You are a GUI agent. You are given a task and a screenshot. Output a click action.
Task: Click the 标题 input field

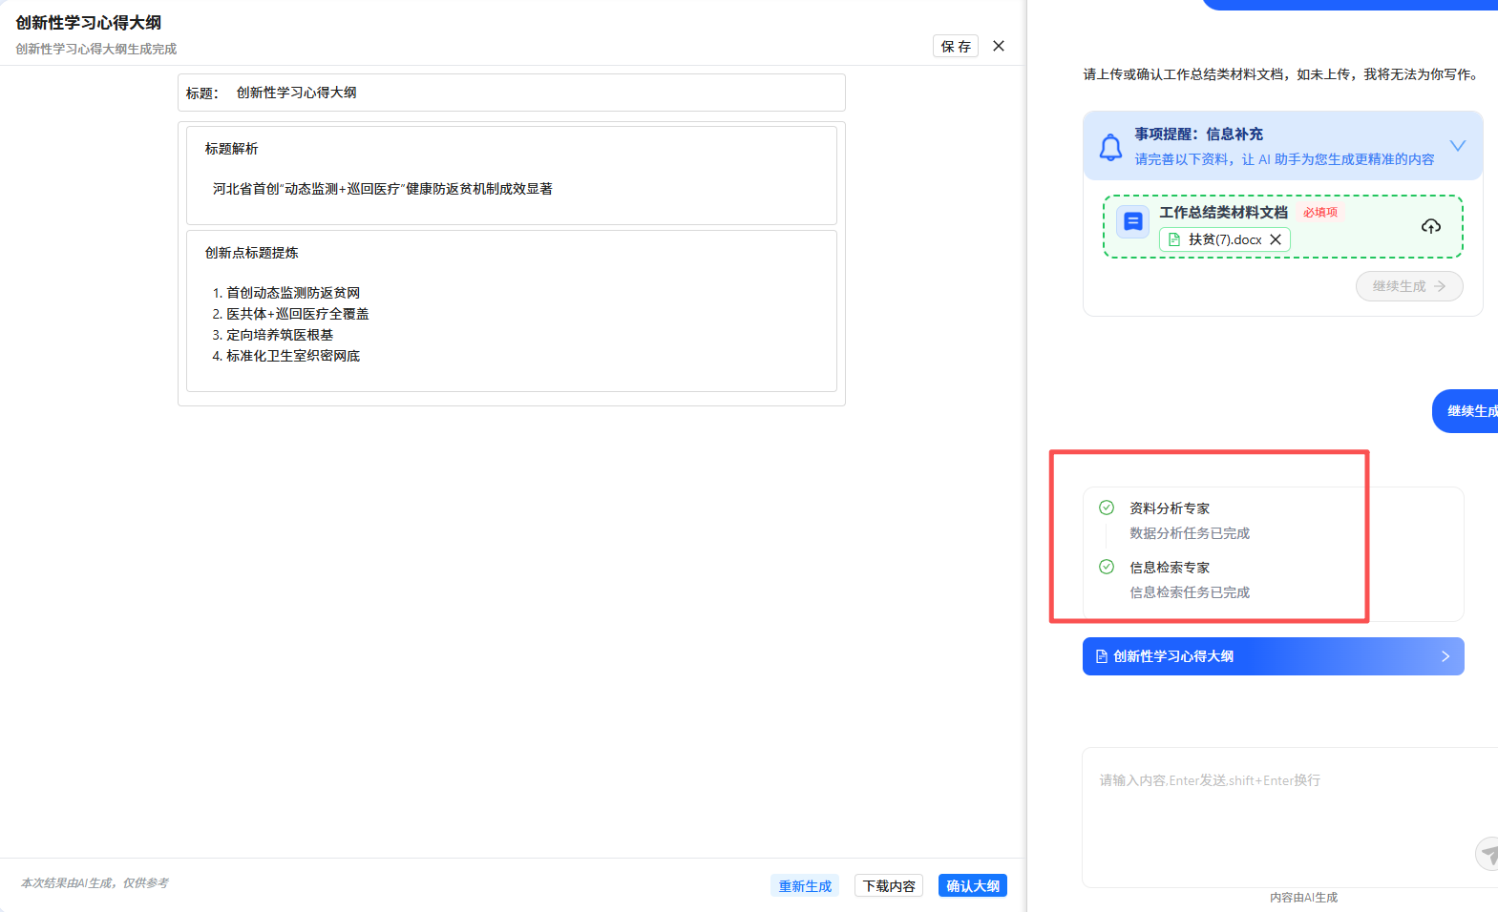(535, 93)
